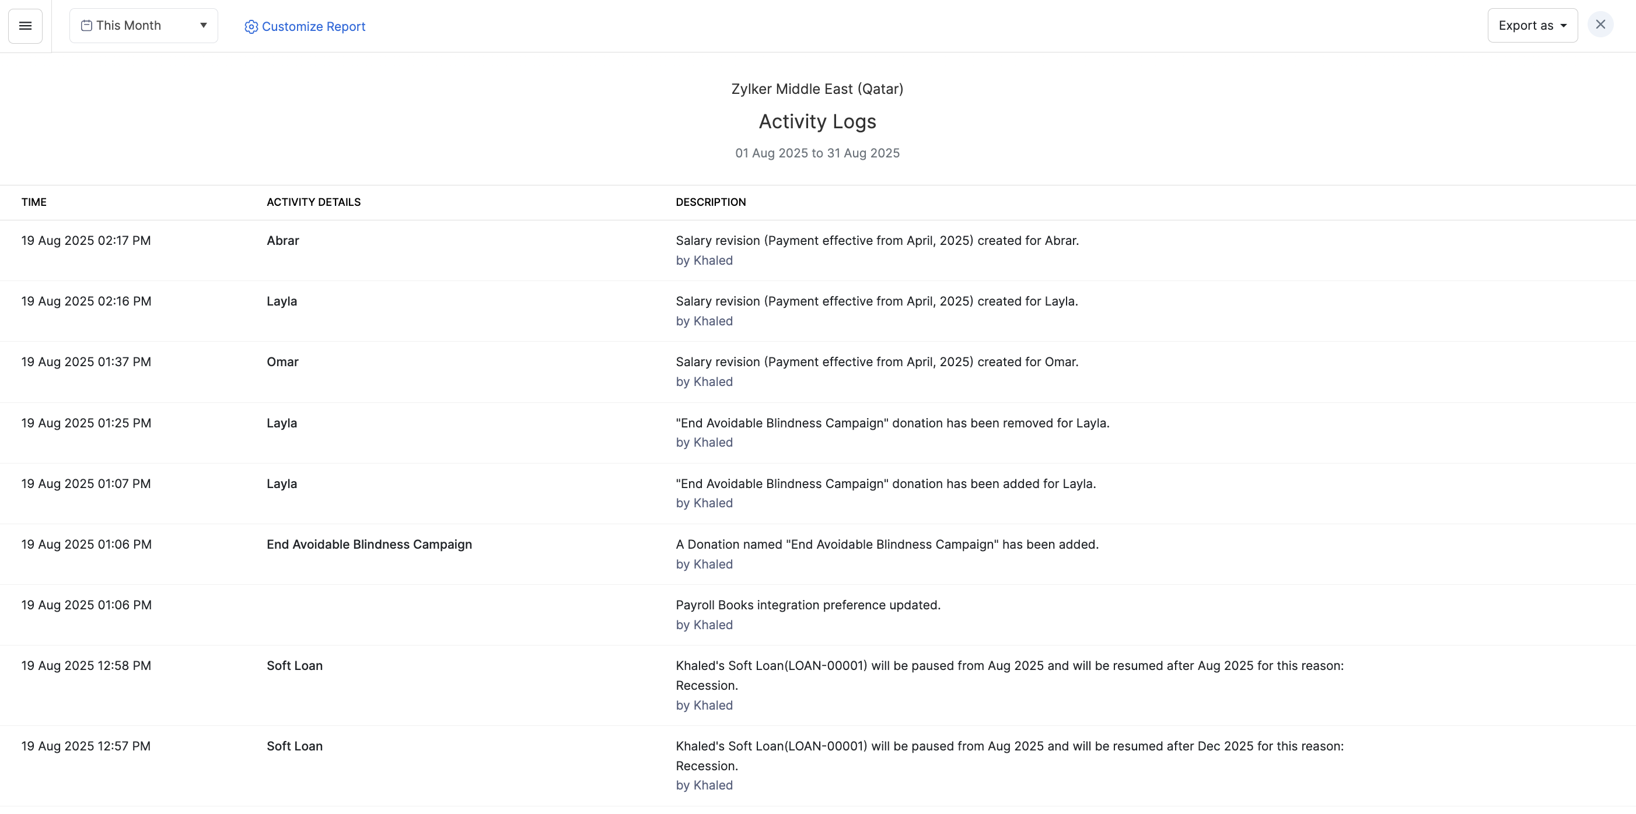Click Layla in the 01:25 PM donation-removed entry
The image size is (1636, 814).
tap(281, 423)
